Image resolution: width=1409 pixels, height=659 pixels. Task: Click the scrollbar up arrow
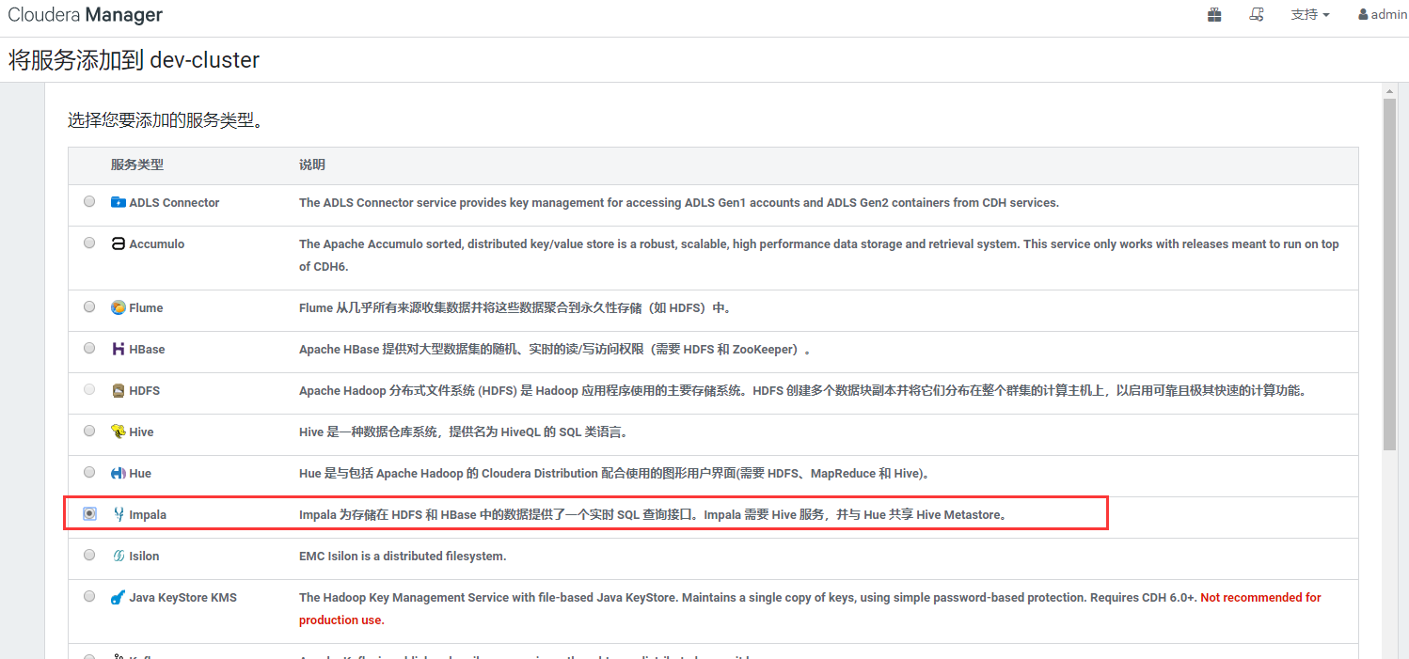(x=1389, y=90)
